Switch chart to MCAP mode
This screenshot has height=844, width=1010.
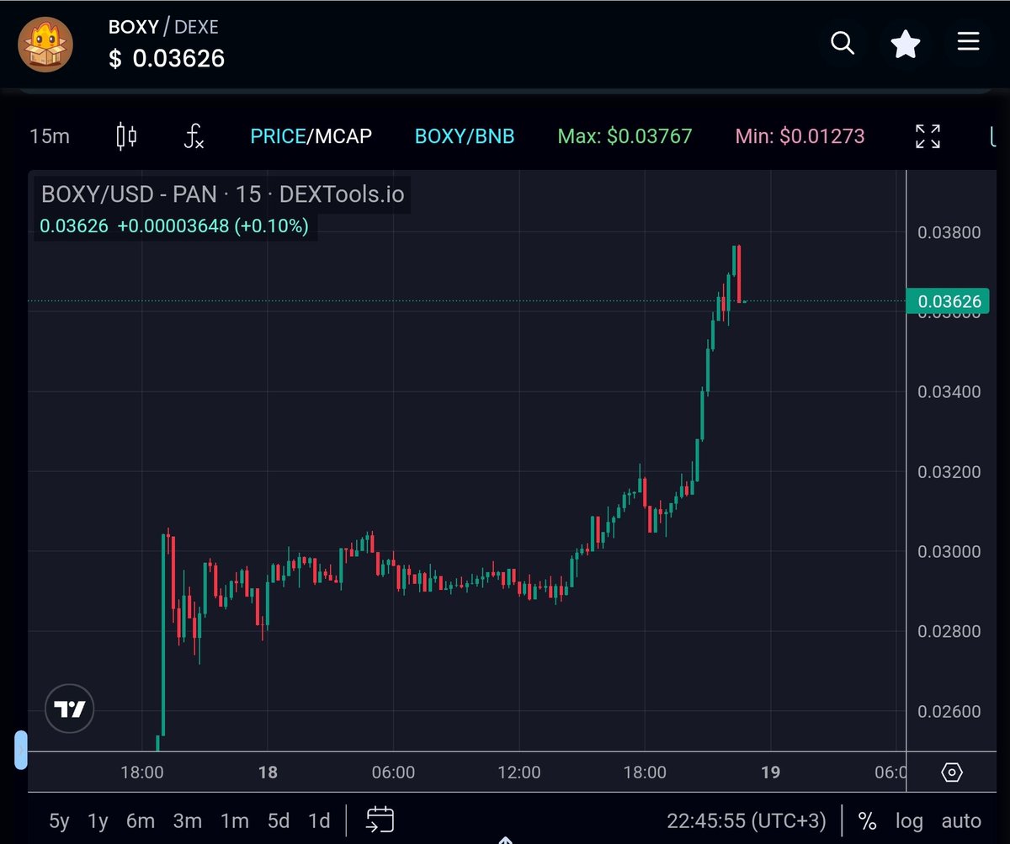click(x=343, y=135)
